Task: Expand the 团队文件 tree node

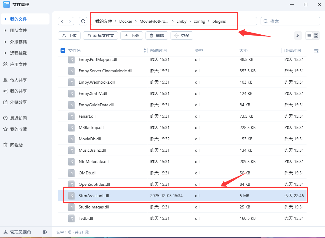Action: coord(6,30)
